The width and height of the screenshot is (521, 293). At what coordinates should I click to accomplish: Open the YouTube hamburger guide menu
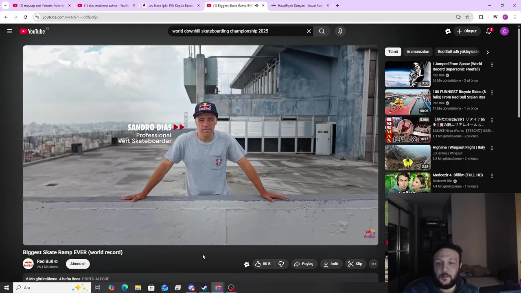10,31
